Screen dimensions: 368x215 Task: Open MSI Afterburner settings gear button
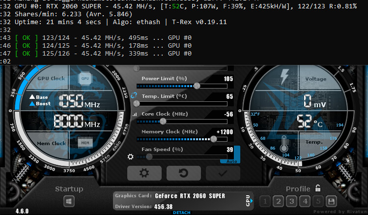(x=144, y=173)
